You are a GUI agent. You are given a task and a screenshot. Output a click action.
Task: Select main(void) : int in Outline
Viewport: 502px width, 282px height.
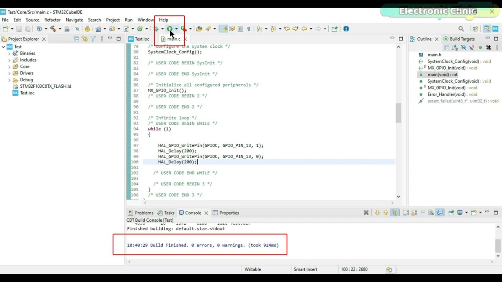point(442,74)
